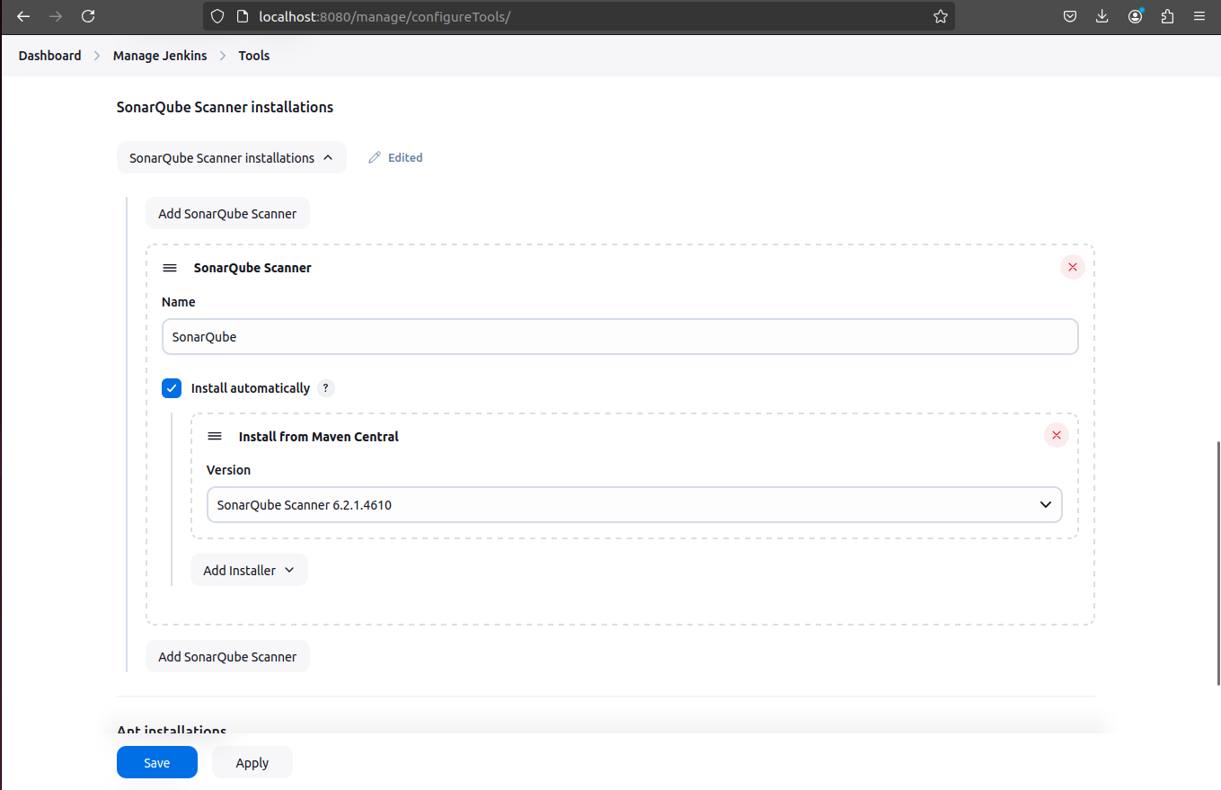Open the Pocket save icon in the toolbar
1221x790 pixels.
[1070, 16]
